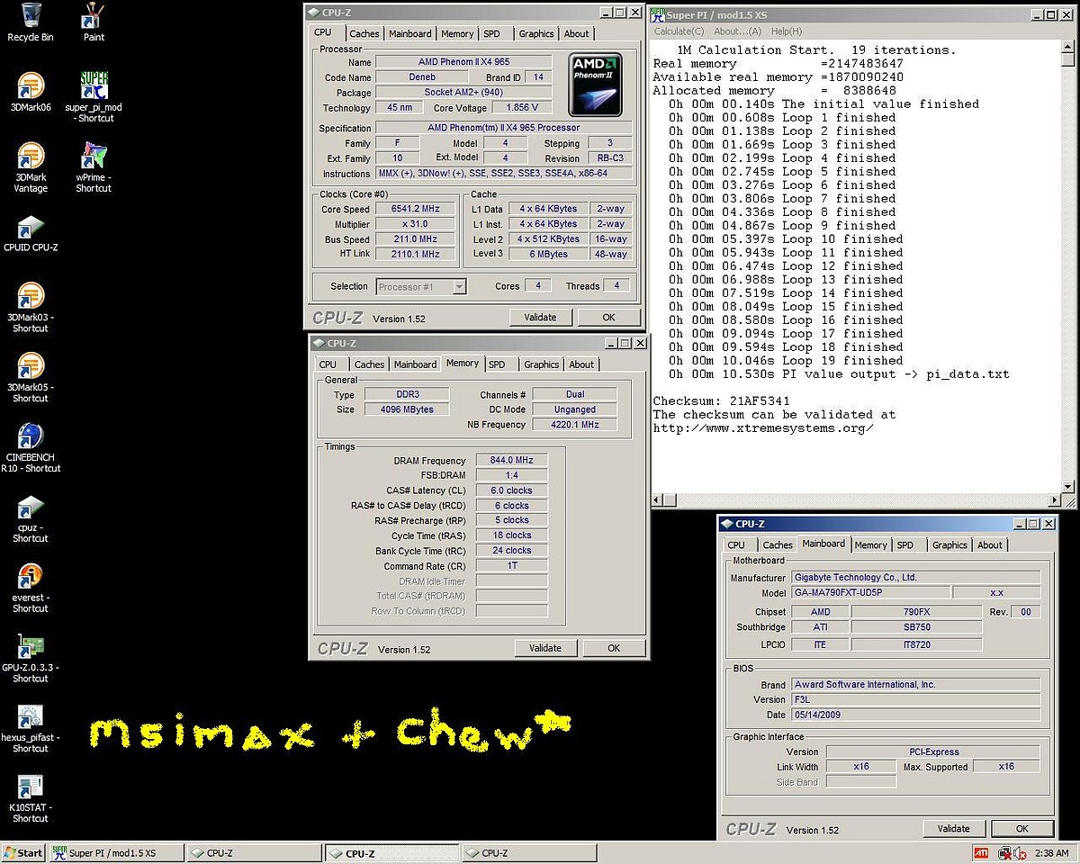This screenshot has height=864, width=1080.
Task: Open the About...(A) menu in Super PI
Action: (x=737, y=31)
